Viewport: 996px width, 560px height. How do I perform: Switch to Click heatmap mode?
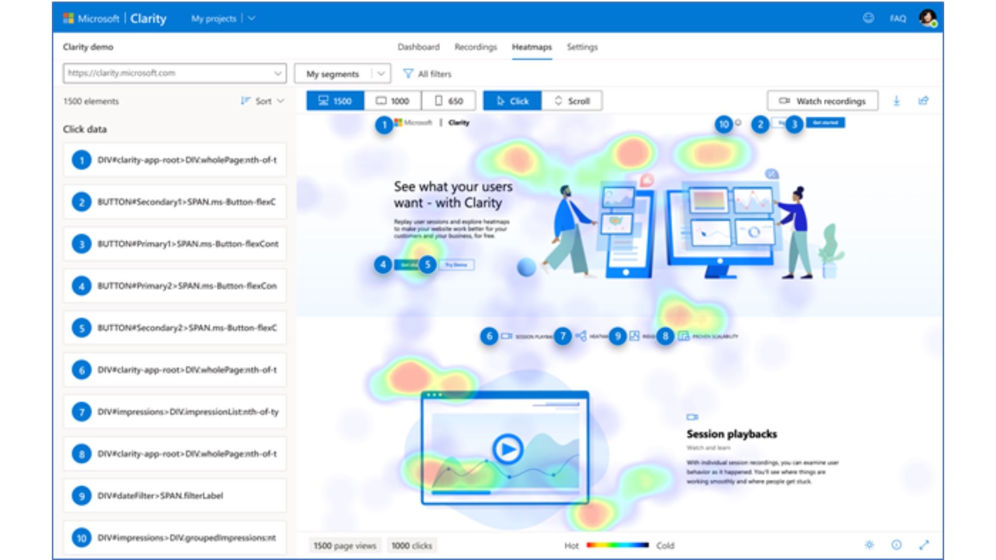(x=513, y=101)
